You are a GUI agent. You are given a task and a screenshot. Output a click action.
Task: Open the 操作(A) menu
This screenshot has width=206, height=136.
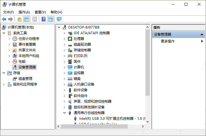[24, 12]
